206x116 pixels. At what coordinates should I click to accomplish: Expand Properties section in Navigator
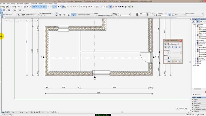(194, 95)
